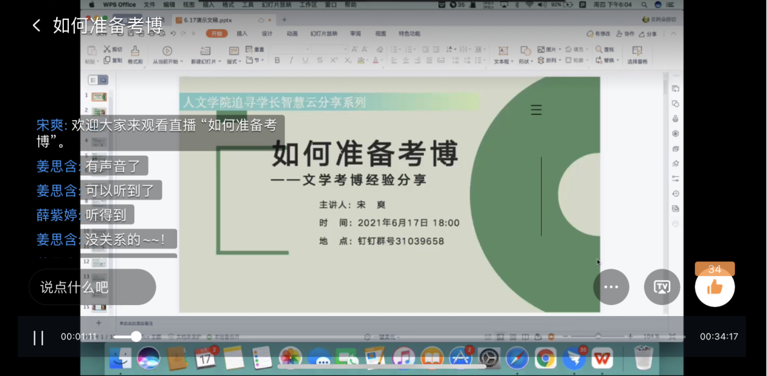Image resolution: width=767 pixels, height=376 pixels.
Task: Click the 分享 share button
Action: pos(646,33)
